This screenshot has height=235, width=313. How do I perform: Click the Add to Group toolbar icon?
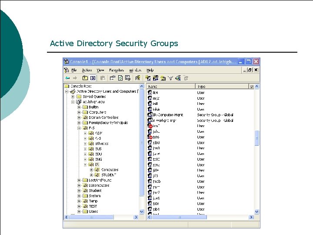pyautogui.click(x=186, y=78)
